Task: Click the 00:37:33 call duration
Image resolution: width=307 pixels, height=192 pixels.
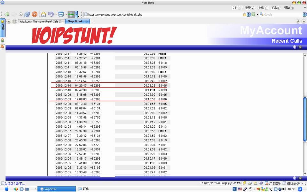Action: click(x=149, y=140)
